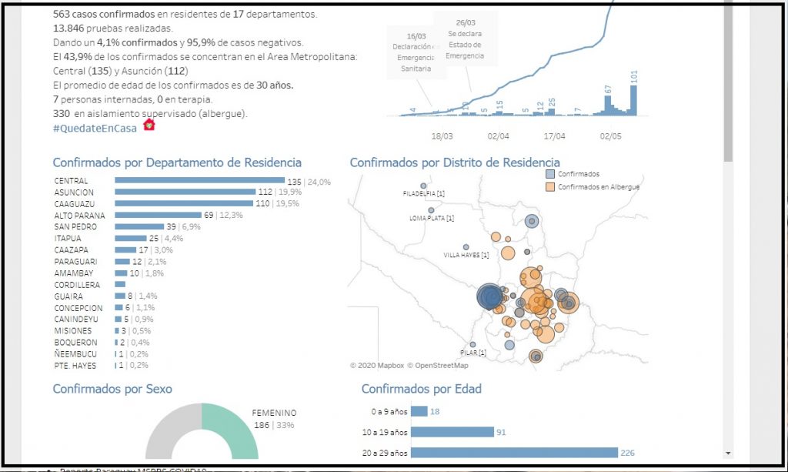Click the 16/03 Emergencia Sanitaria annotation box
The height and width of the screenshot is (472, 788).
coord(416,52)
